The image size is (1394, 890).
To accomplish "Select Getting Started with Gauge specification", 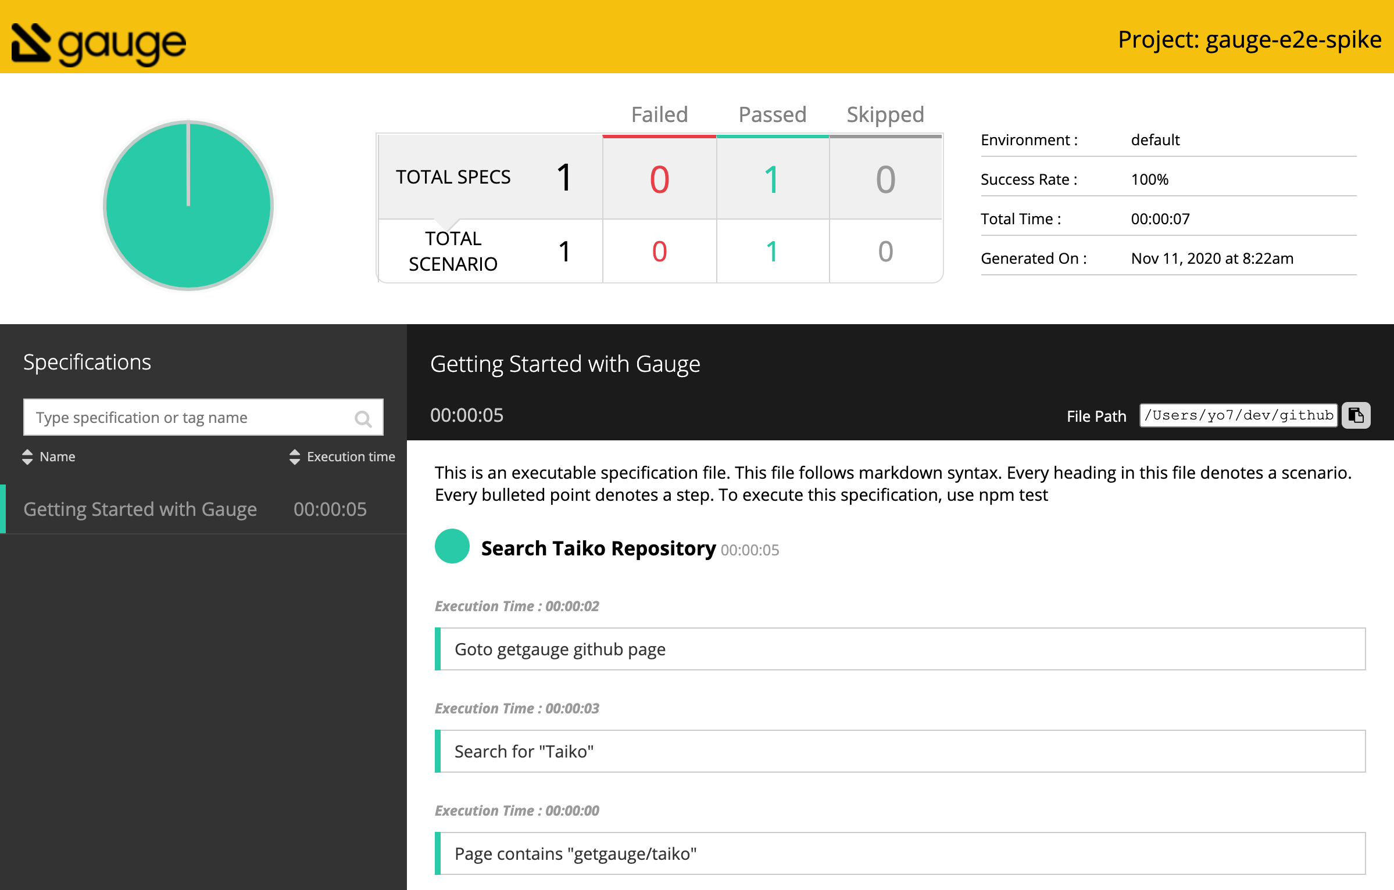I will [141, 509].
